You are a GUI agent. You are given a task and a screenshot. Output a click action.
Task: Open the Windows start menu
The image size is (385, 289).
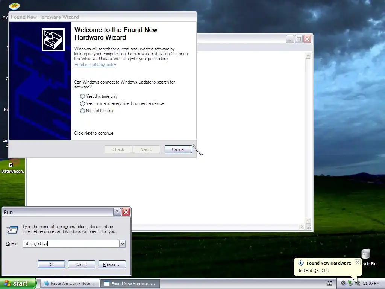[x=18, y=283]
